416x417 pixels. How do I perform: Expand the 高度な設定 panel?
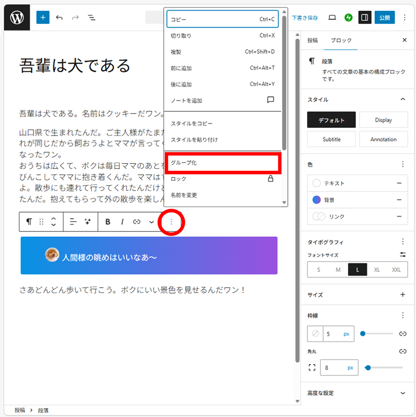403,393
